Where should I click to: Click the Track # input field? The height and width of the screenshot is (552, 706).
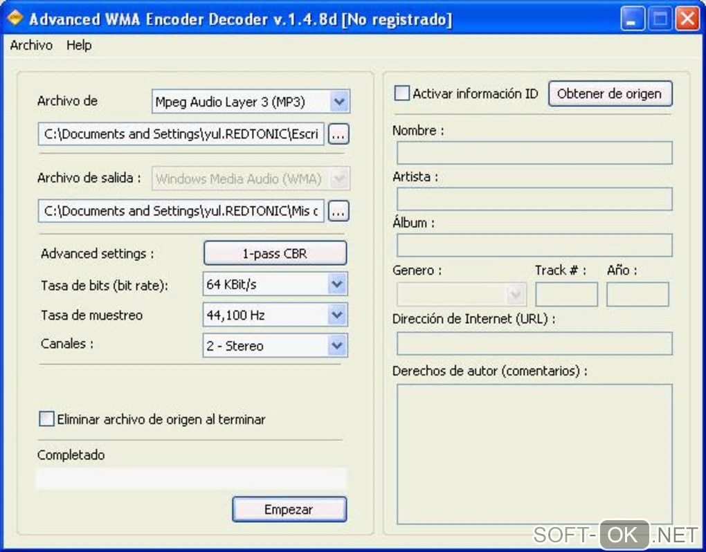(566, 294)
